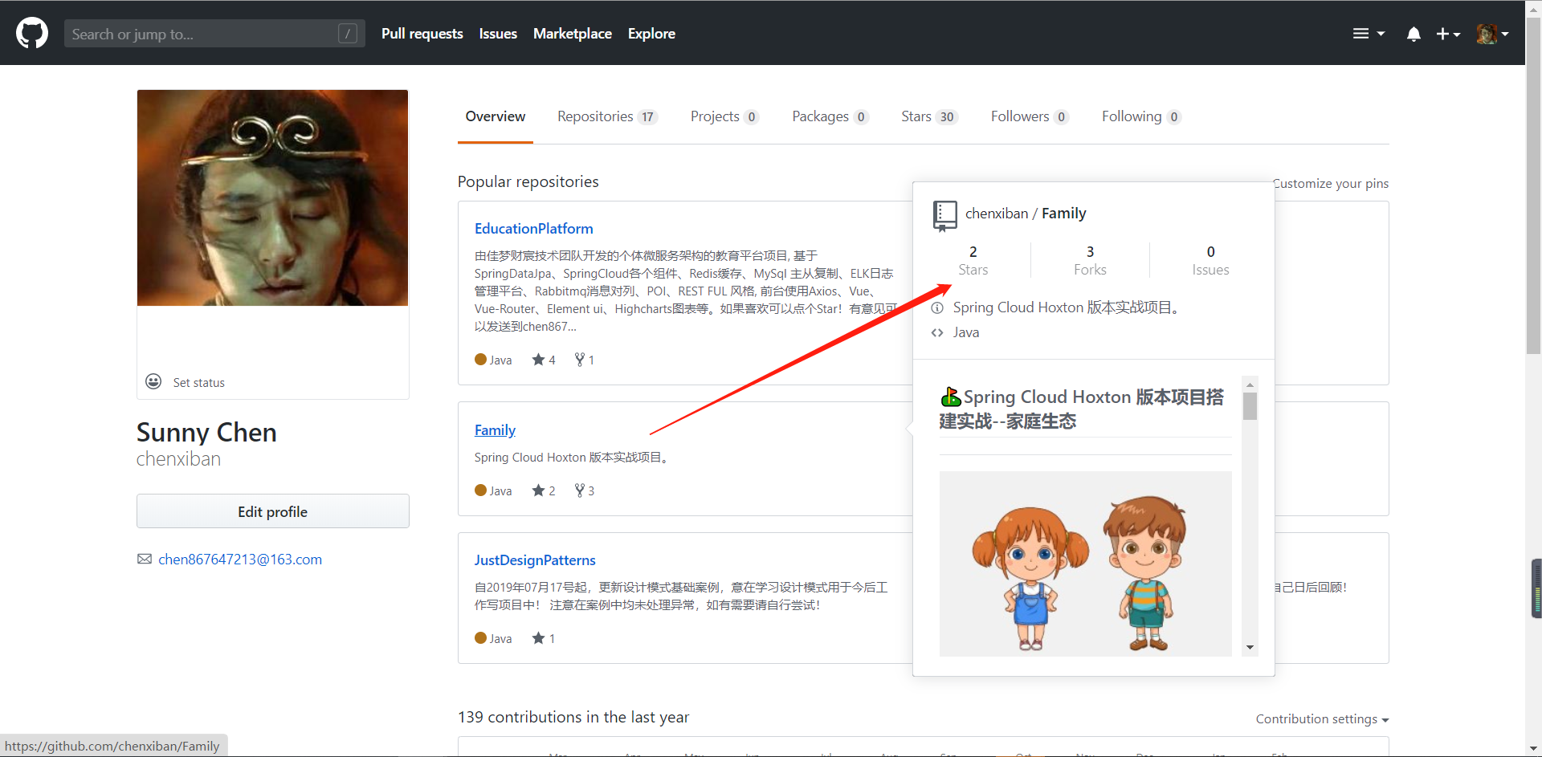1542x757 pixels.
Task: Click star count 1 of JustDesignPatterns
Action: [x=544, y=638]
